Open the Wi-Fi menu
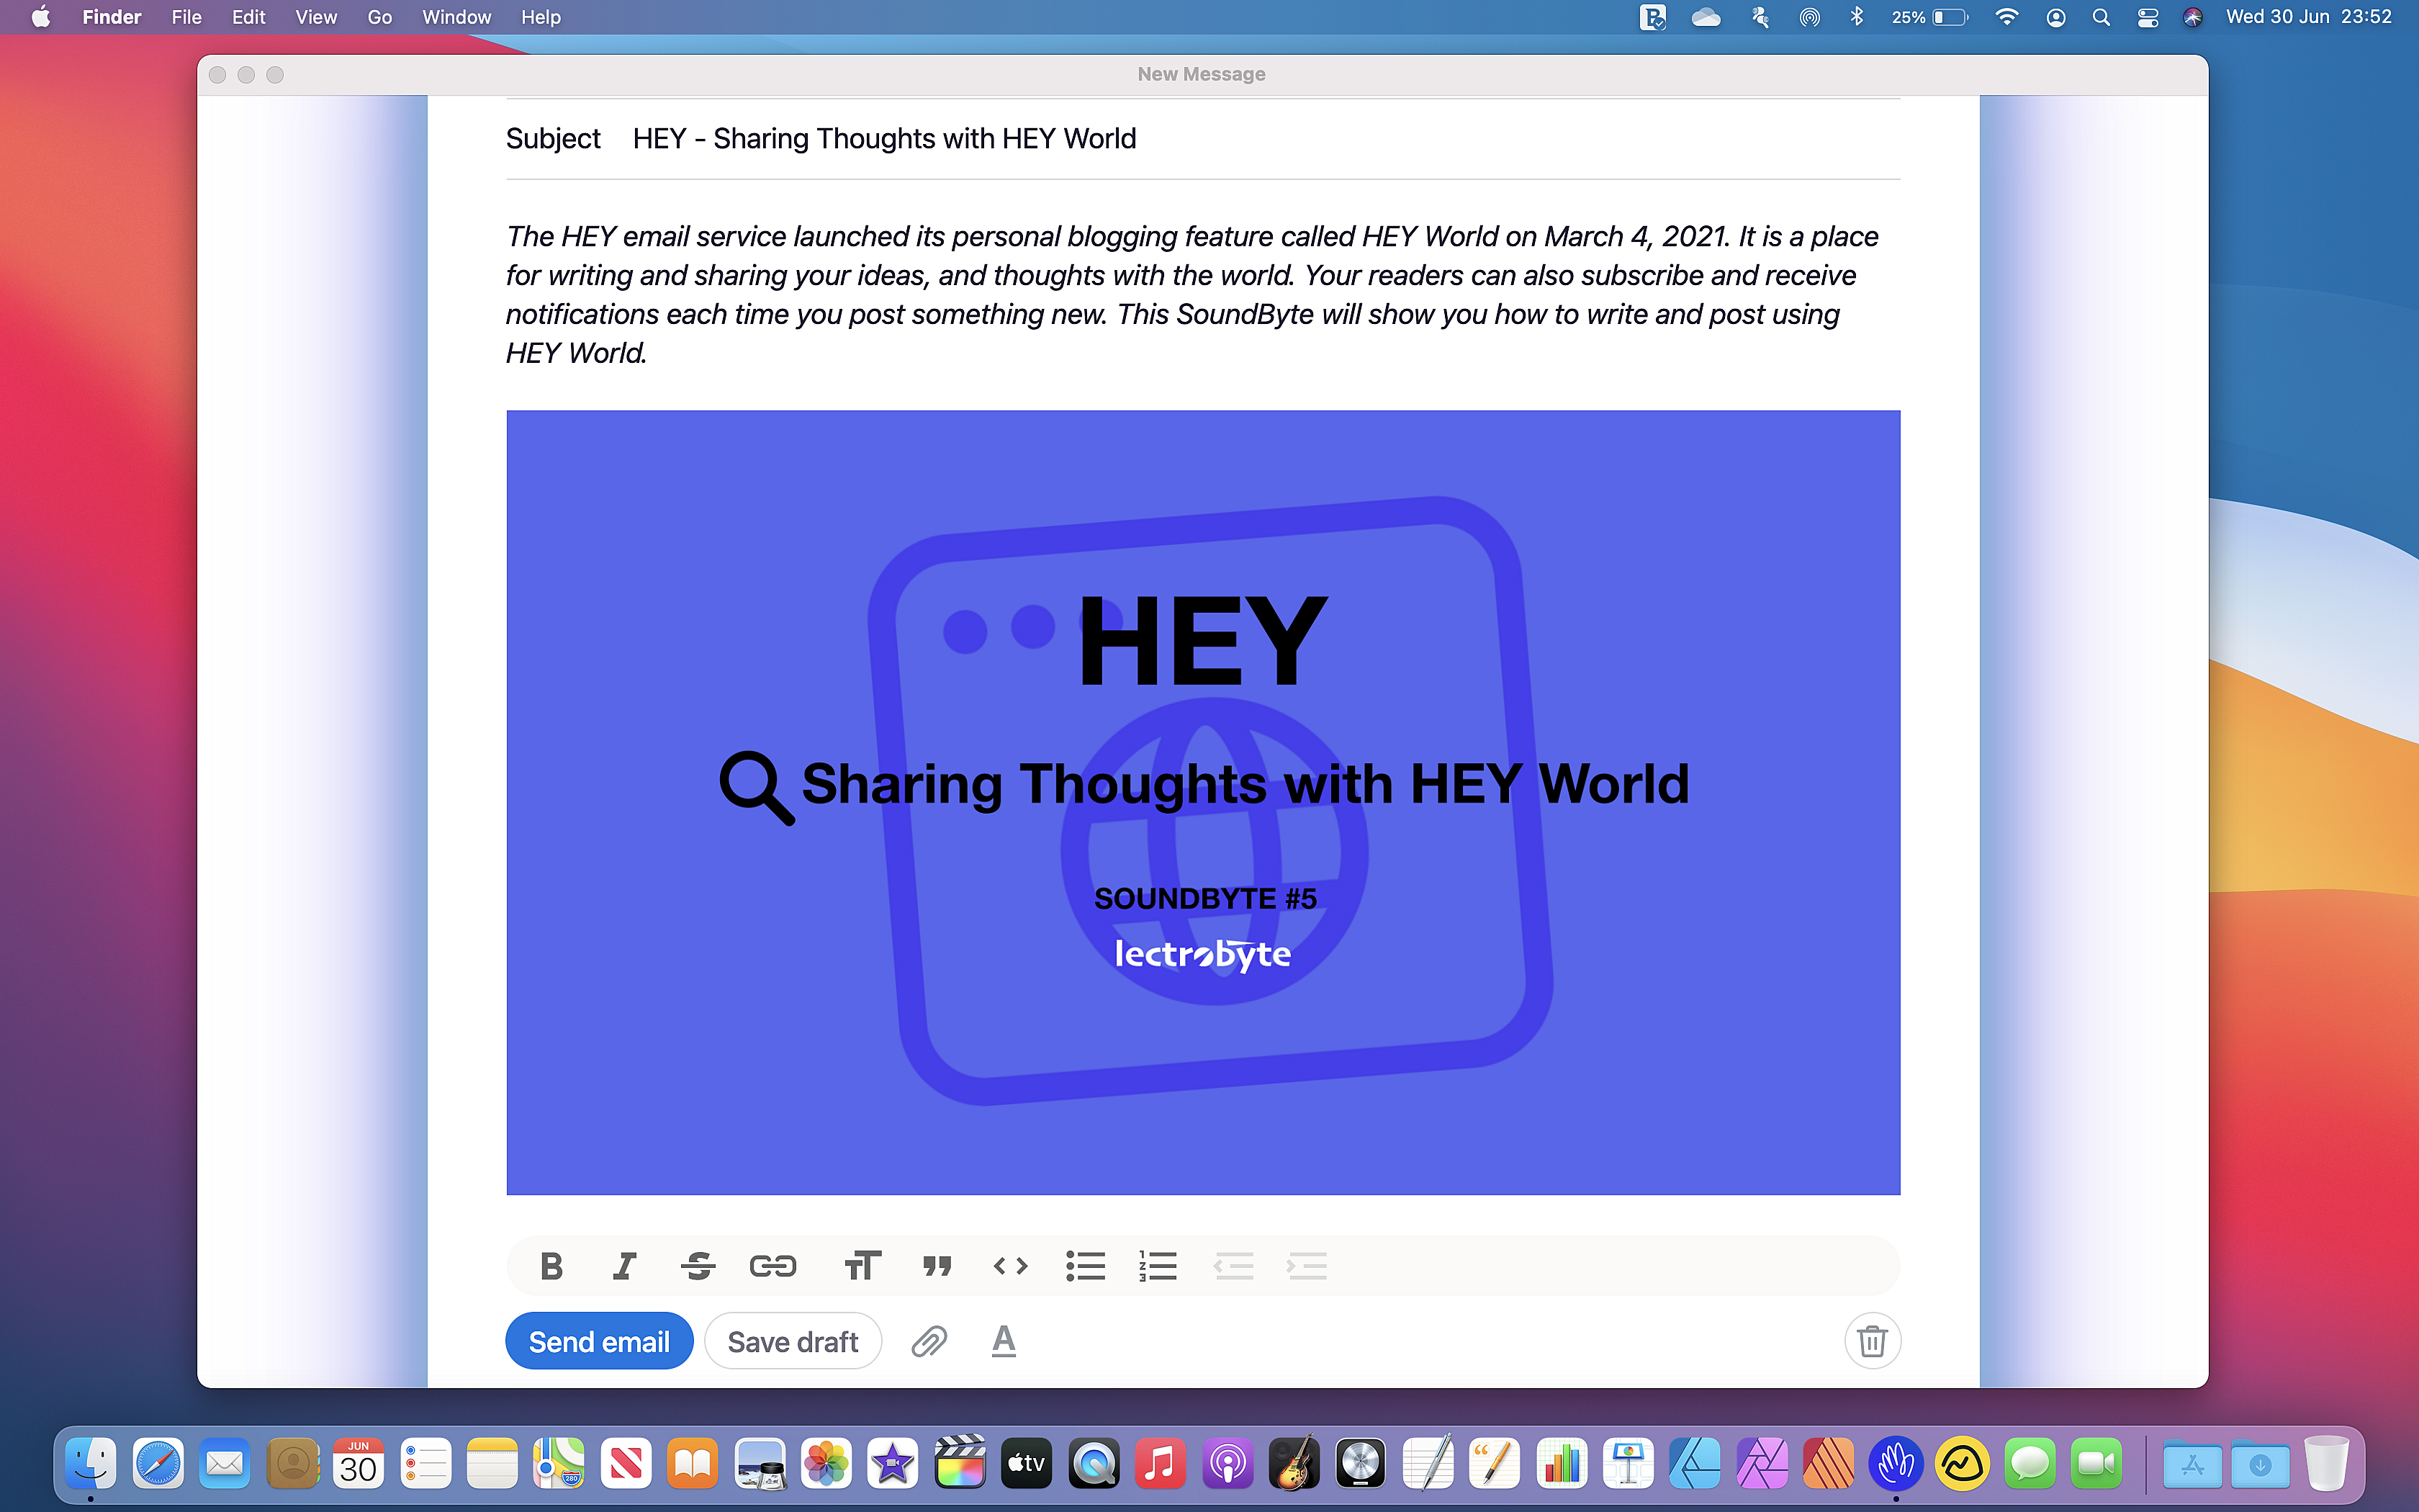This screenshot has width=2419, height=1512. (x=2006, y=17)
